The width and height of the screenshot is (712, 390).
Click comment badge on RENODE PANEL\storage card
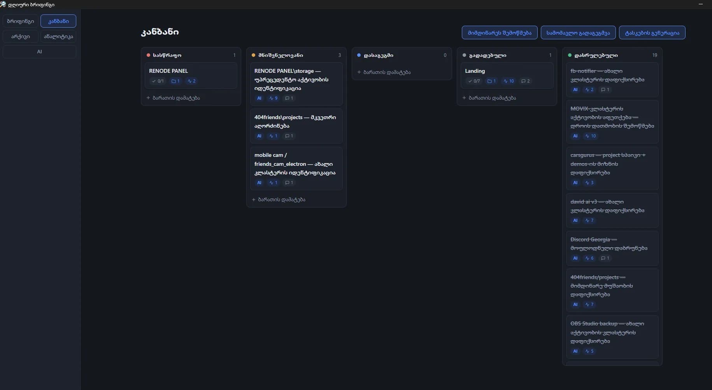[x=289, y=98]
